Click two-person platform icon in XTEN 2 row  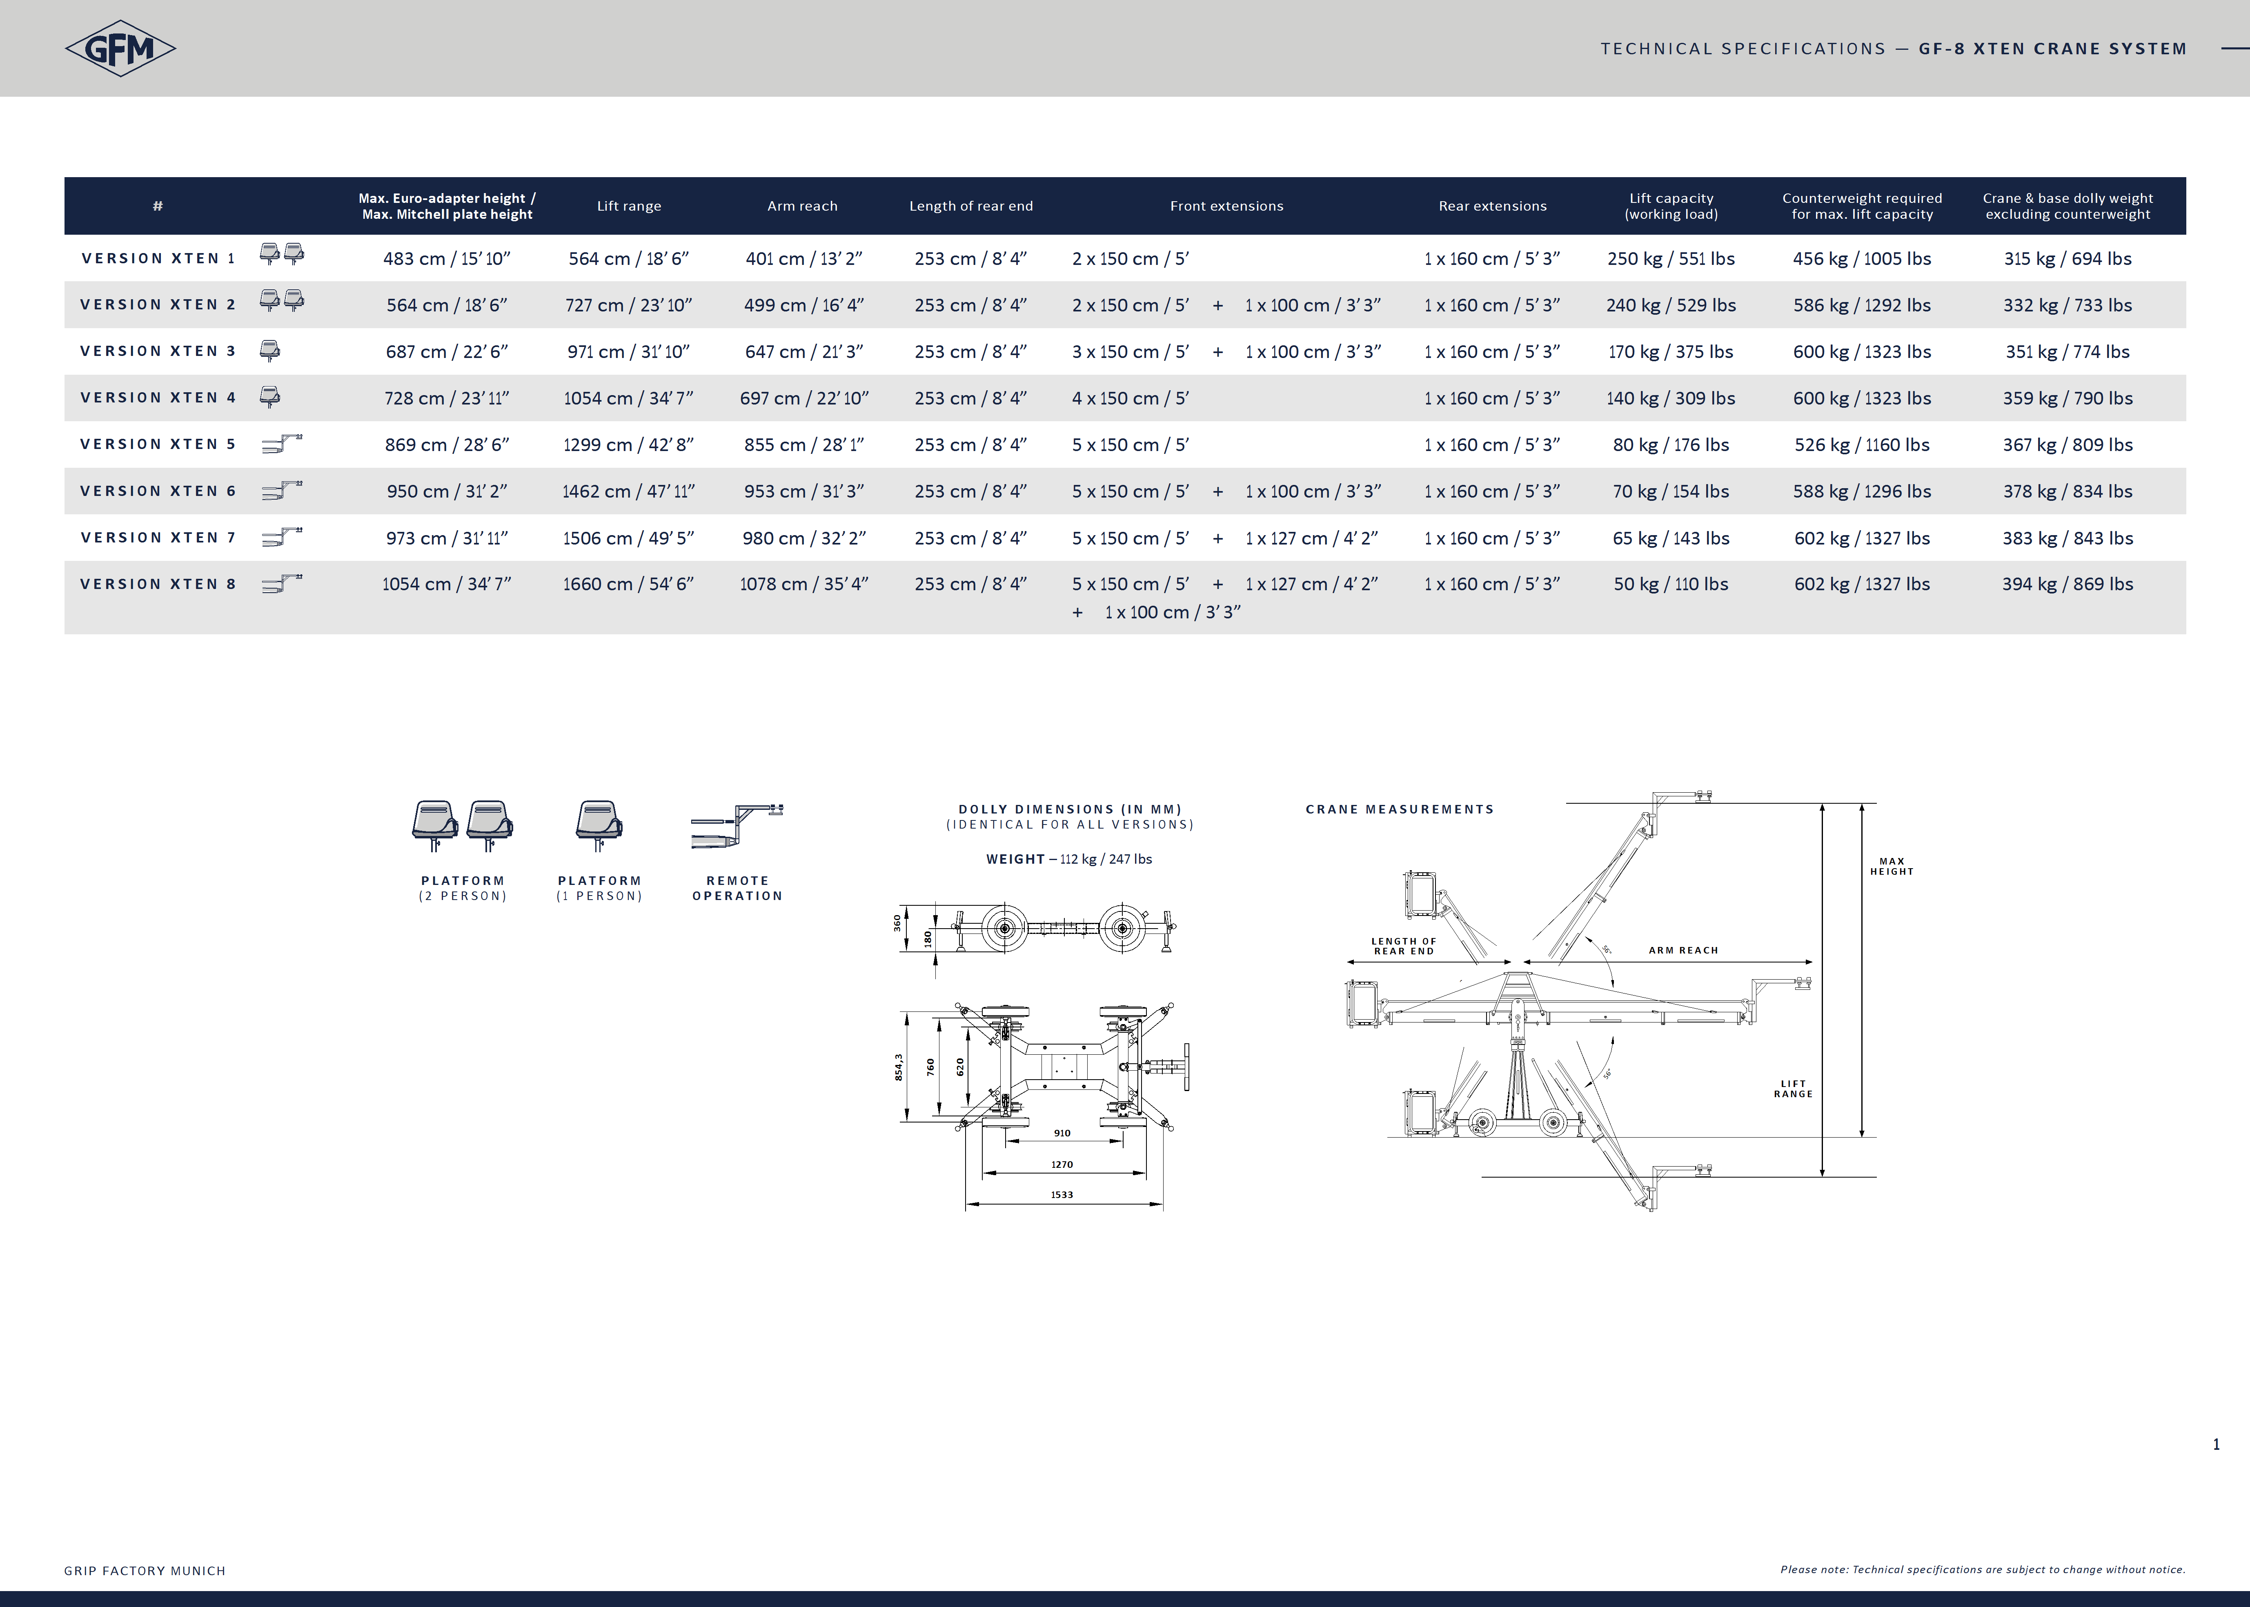click(x=281, y=301)
